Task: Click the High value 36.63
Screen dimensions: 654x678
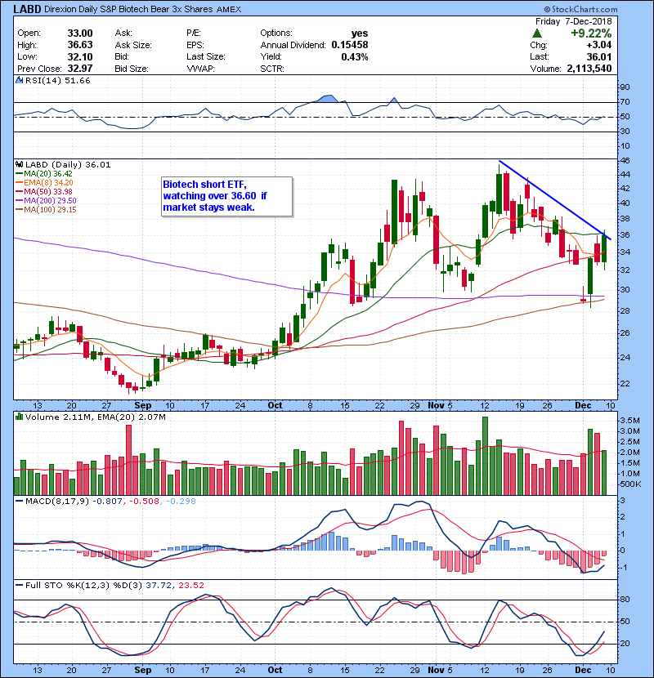Action: pyautogui.click(x=80, y=45)
